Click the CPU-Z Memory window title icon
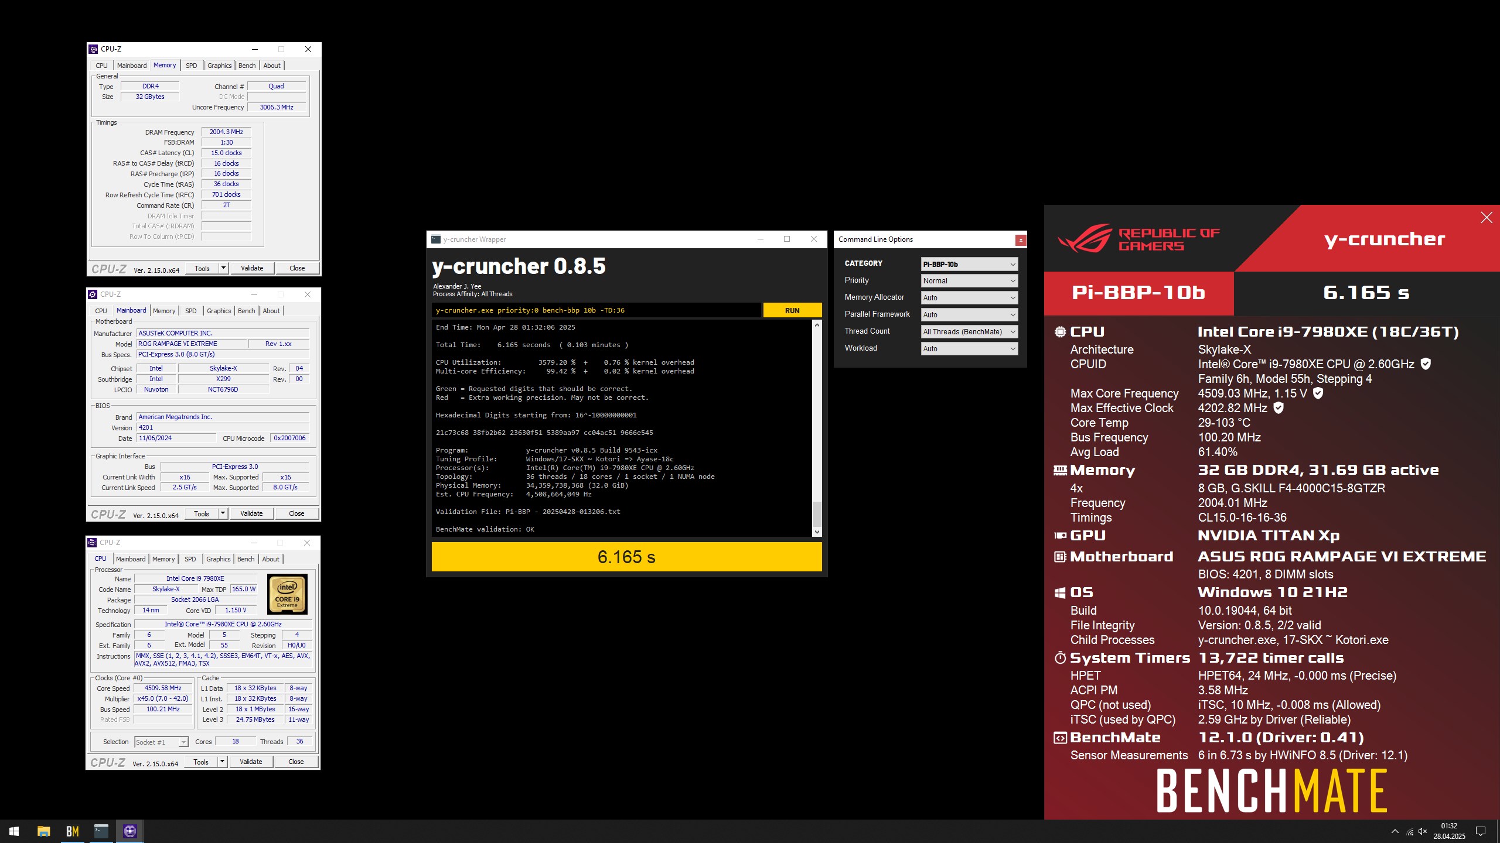This screenshot has width=1500, height=843. point(93,49)
